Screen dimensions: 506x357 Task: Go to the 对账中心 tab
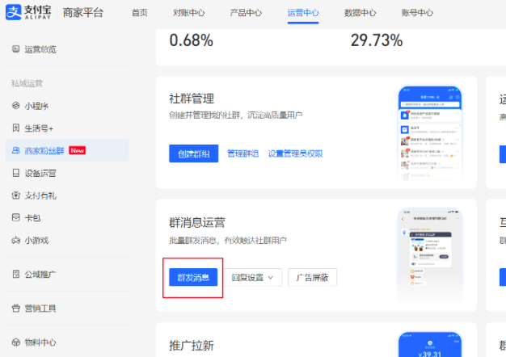188,13
